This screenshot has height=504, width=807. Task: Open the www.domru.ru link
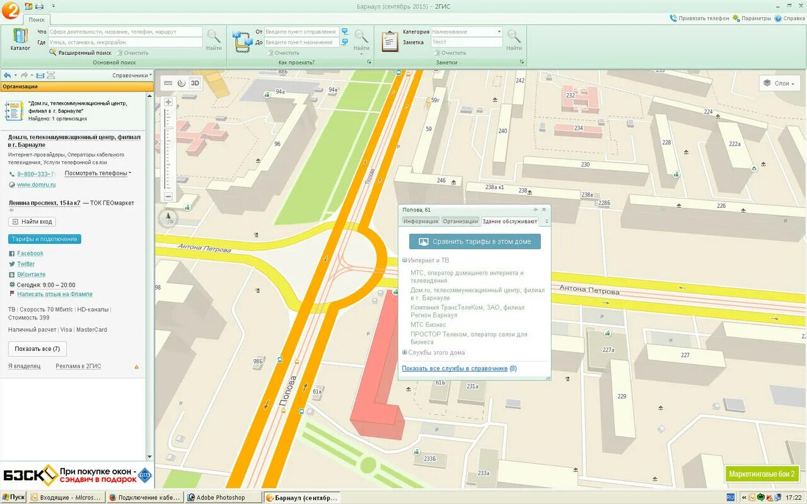click(36, 185)
